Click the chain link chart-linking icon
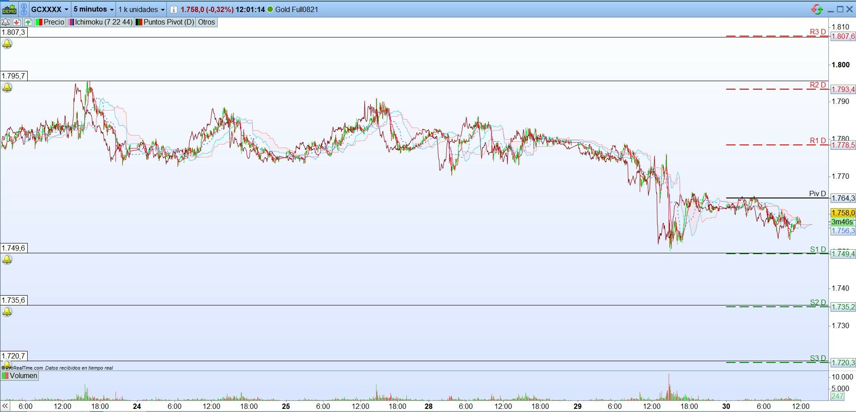 tap(24, 9)
